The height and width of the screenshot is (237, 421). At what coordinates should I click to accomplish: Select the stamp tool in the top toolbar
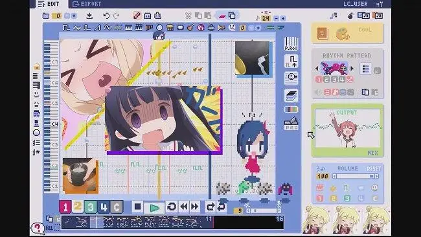coord(158,16)
